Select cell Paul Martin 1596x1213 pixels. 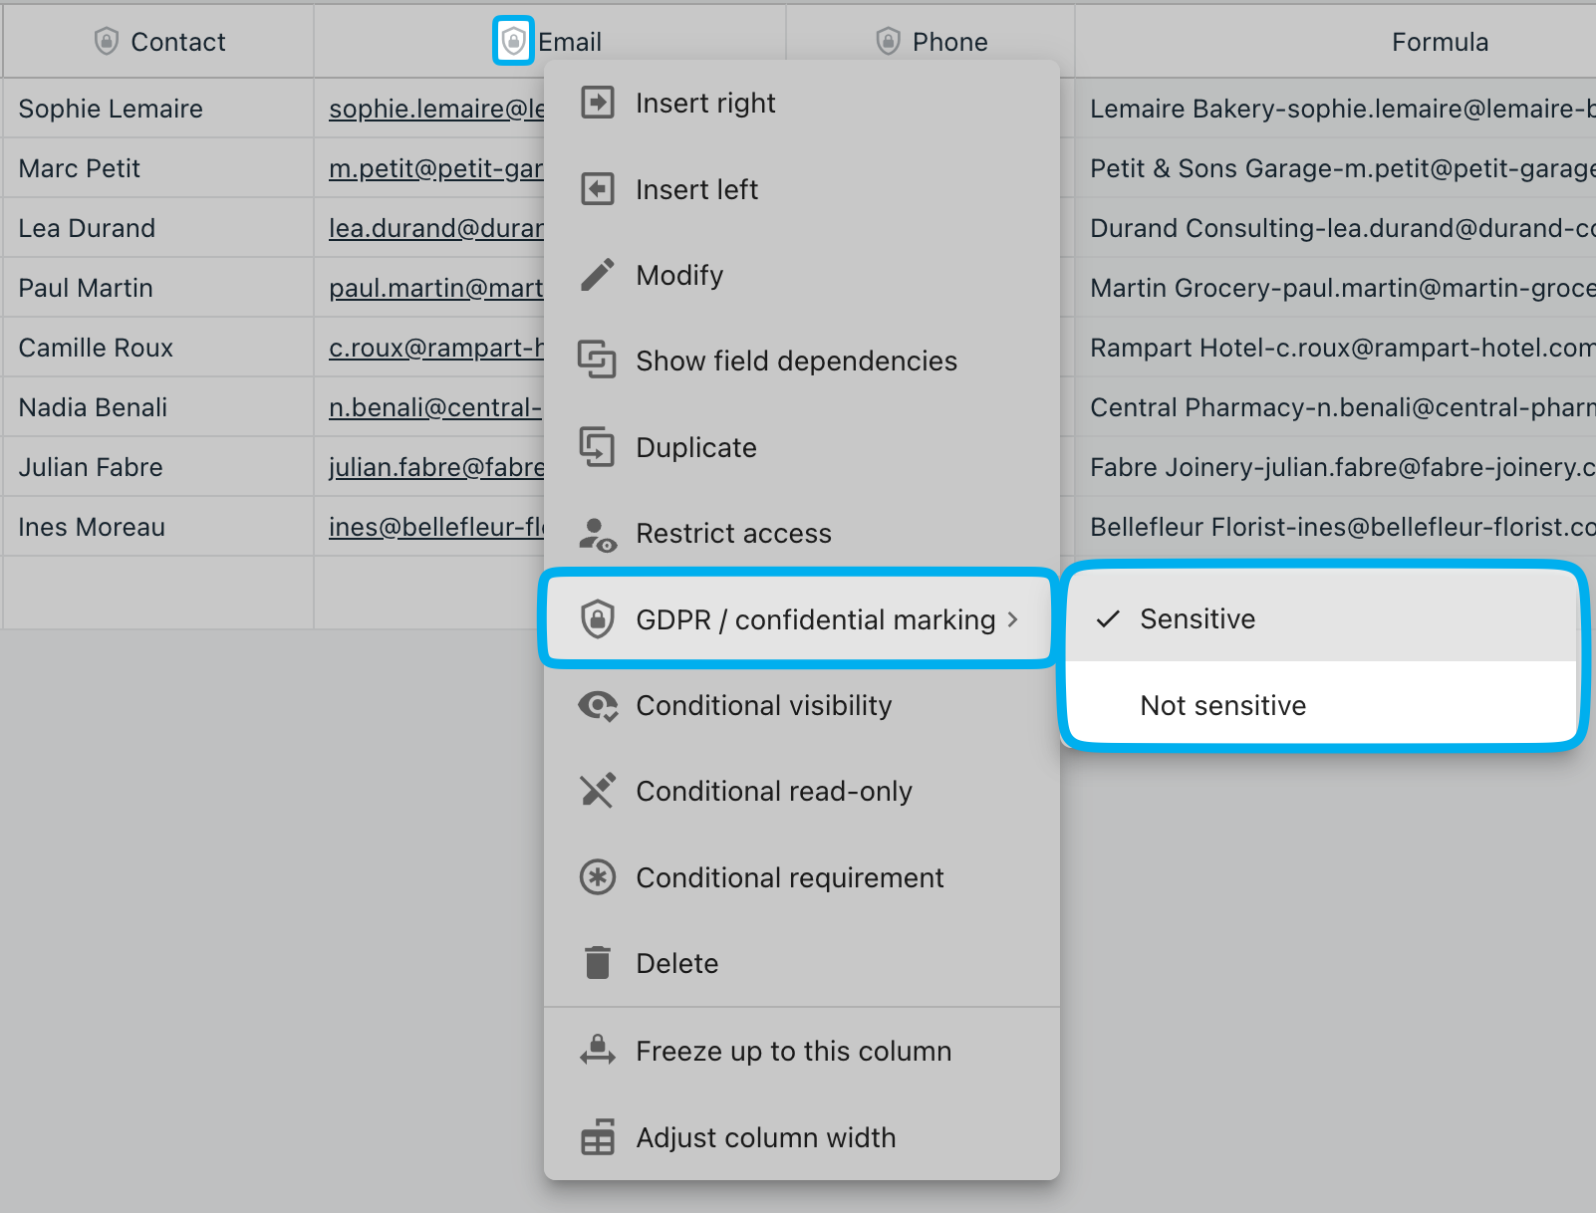point(157,288)
